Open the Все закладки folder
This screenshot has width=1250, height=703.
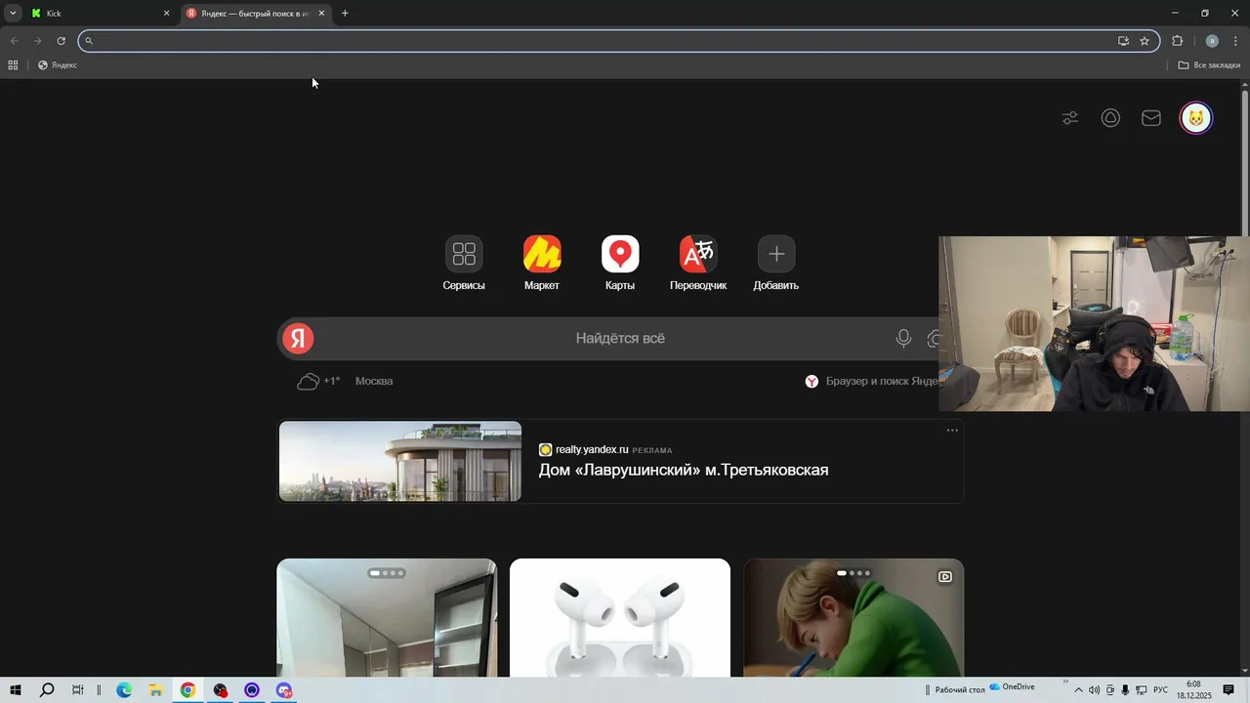tap(1209, 65)
